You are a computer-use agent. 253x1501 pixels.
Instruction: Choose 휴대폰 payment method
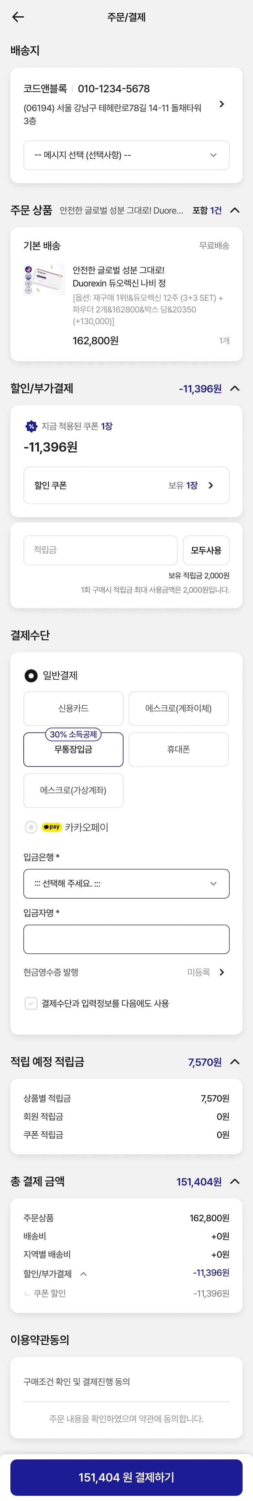178,749
